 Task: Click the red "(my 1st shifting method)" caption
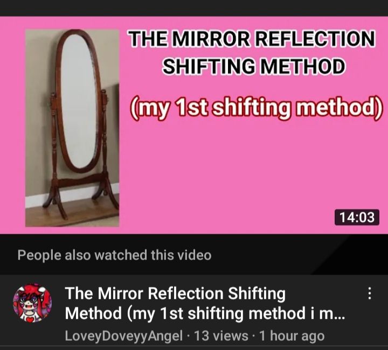tap(256, 108)
